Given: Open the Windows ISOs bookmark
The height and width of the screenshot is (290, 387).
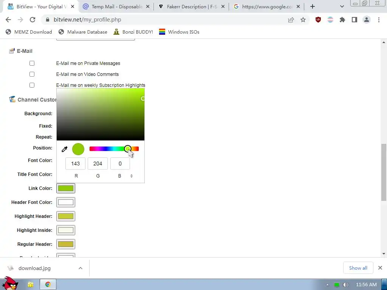Looking at the screenshot, I should [x=179, y=32].
